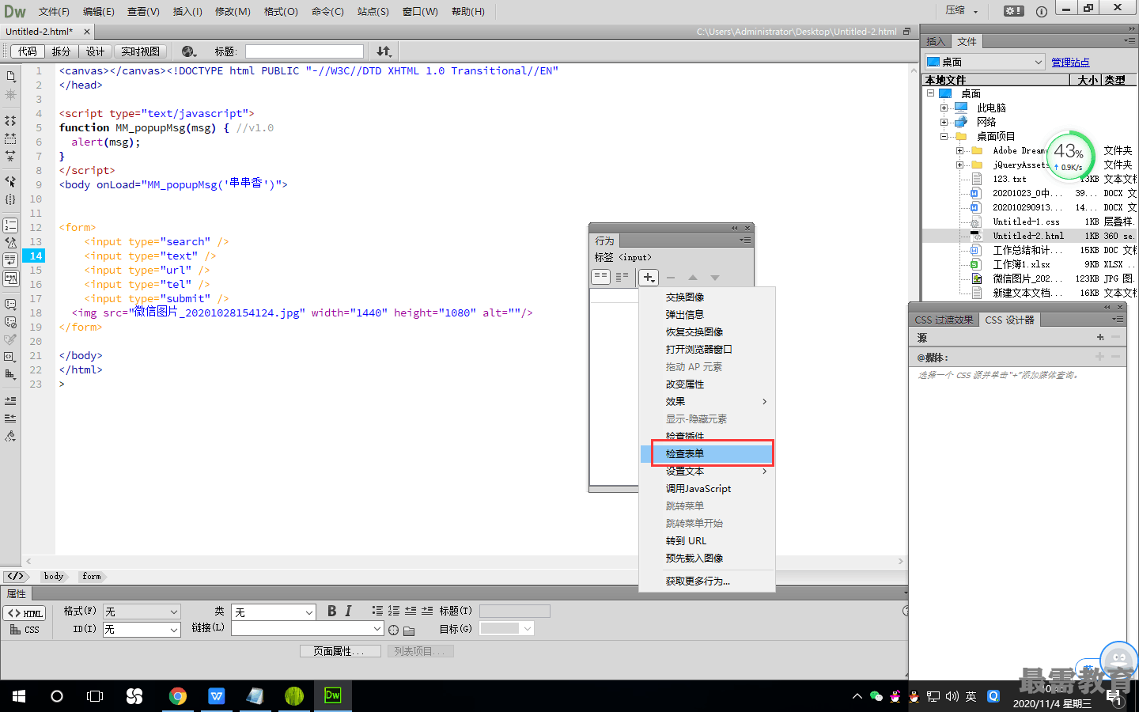Toggle Highlight Invalid Code
The width and height of the screenshot is (1139, 712).
tap(11, 243)
